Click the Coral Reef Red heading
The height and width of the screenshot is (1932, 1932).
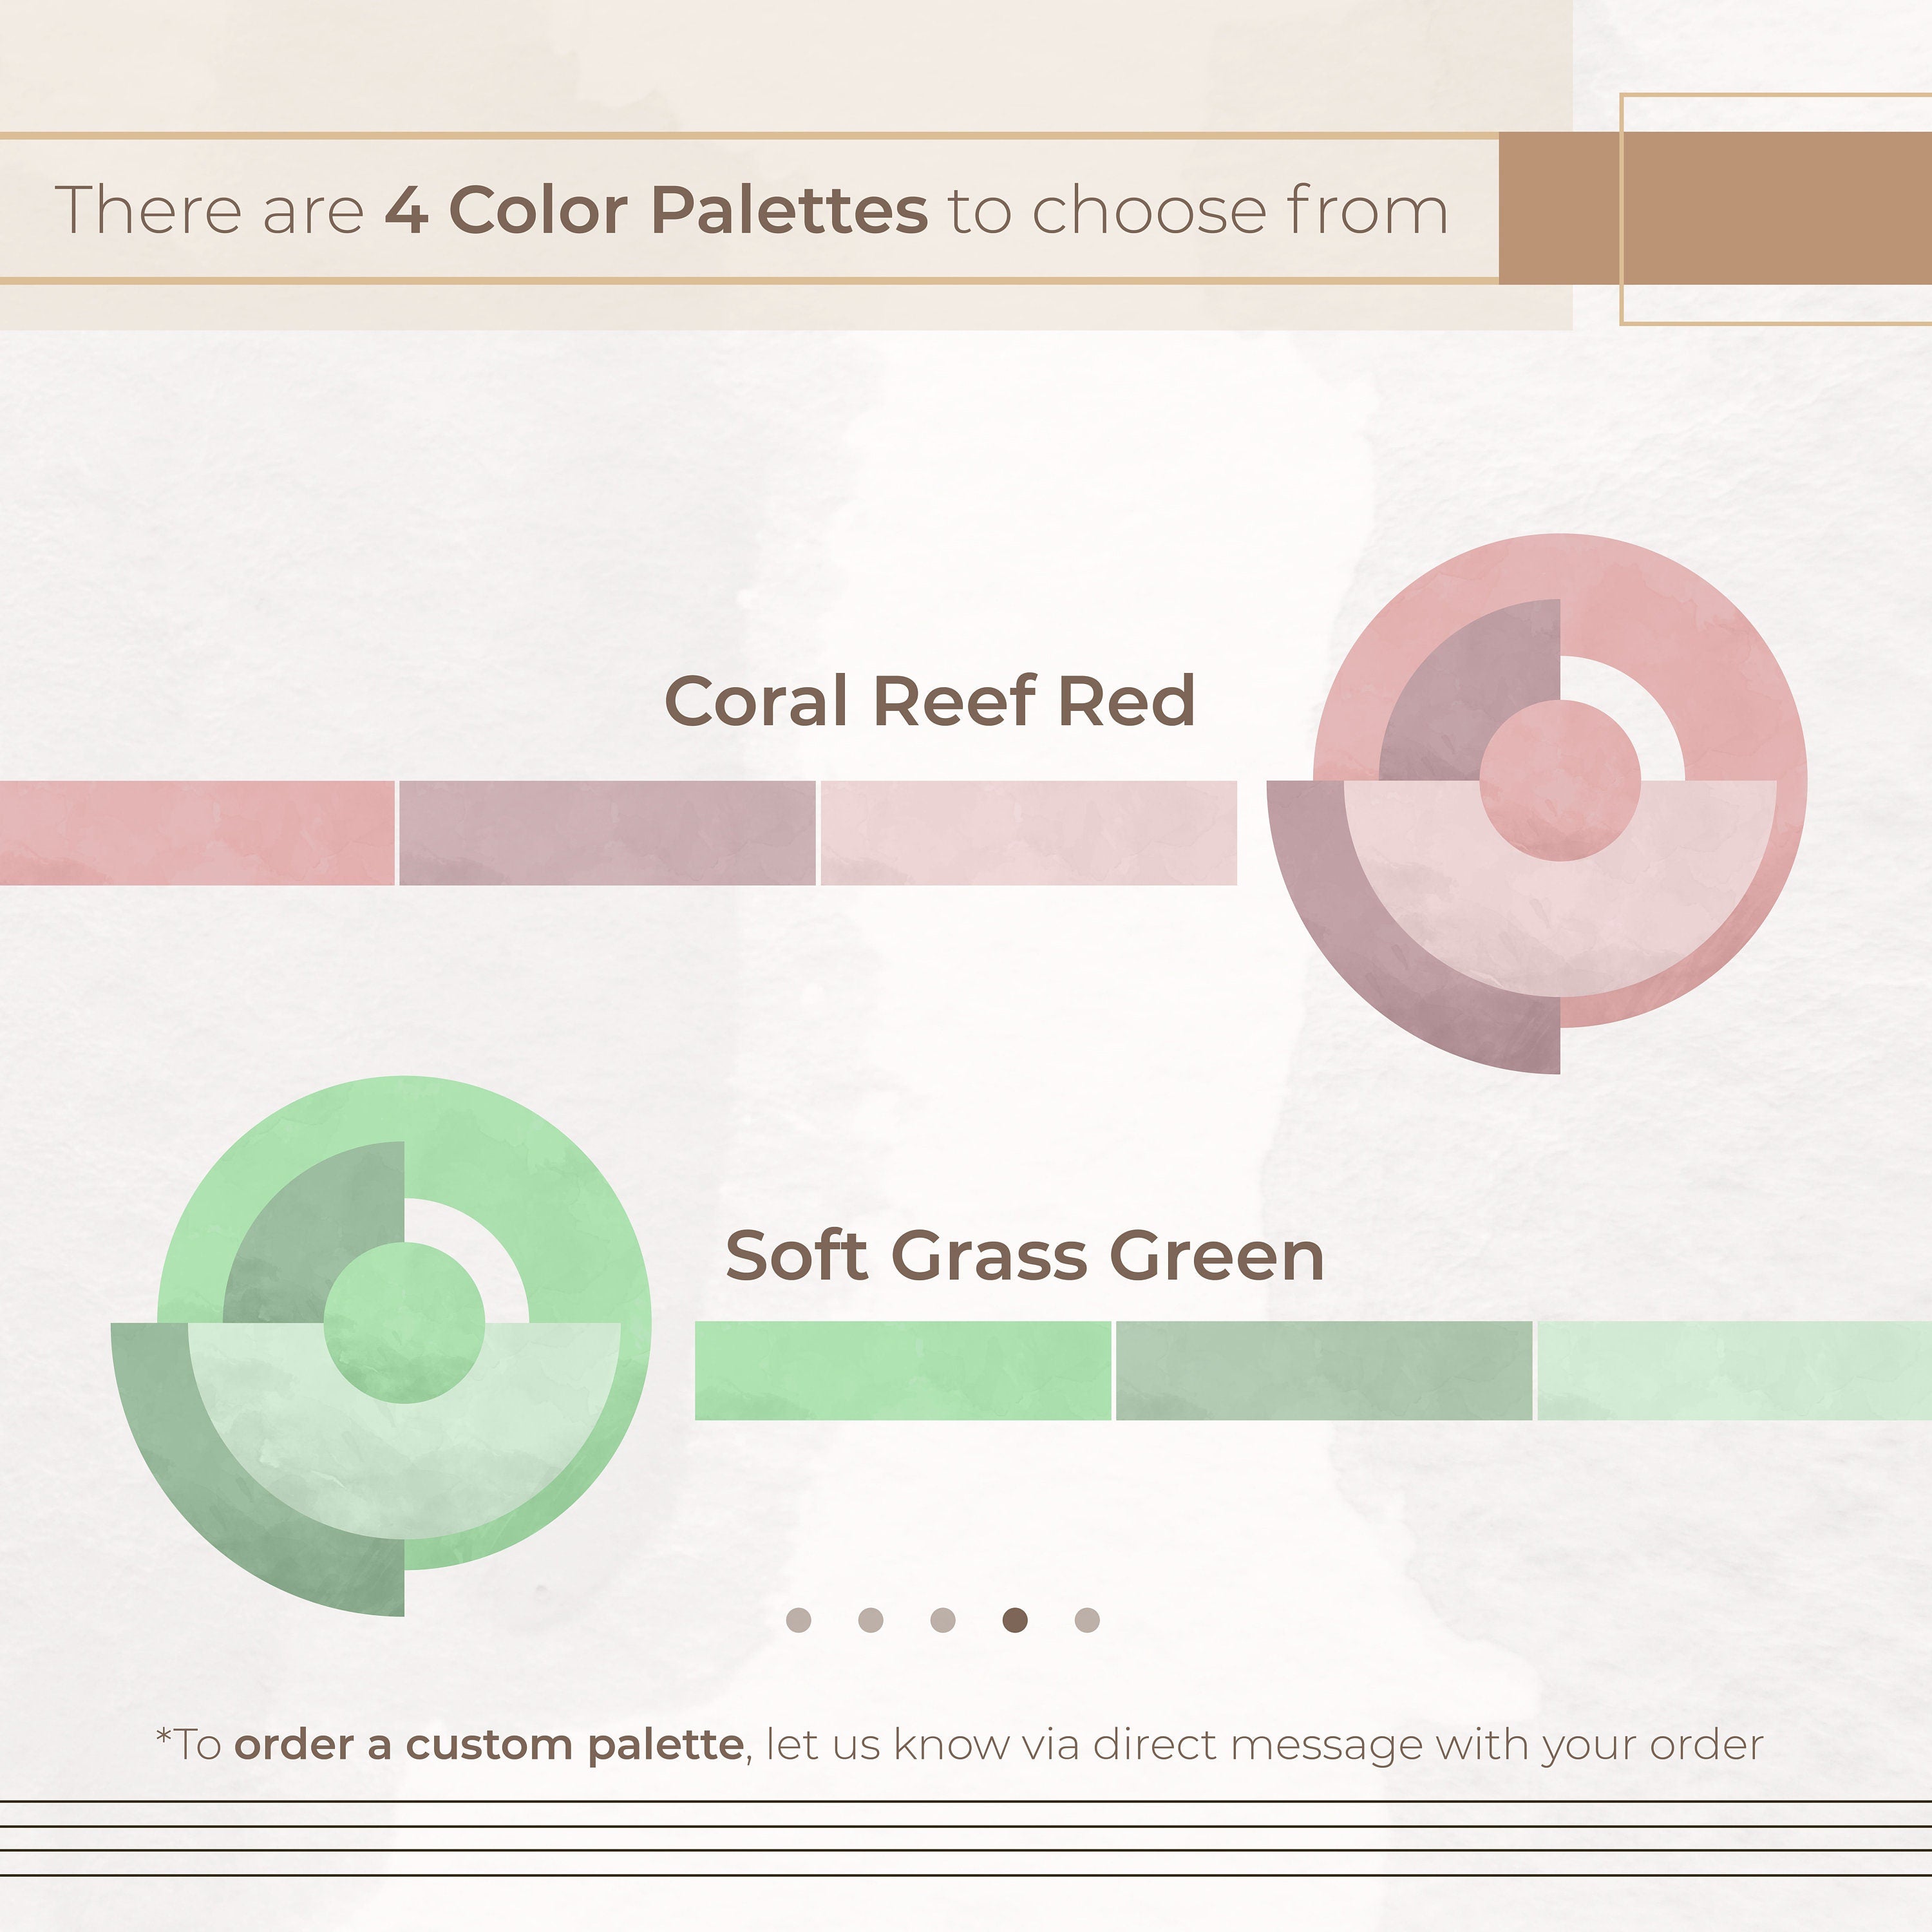click(x=929, y=701)
